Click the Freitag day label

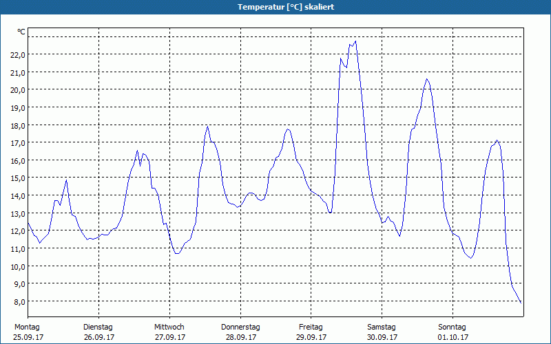311,327
